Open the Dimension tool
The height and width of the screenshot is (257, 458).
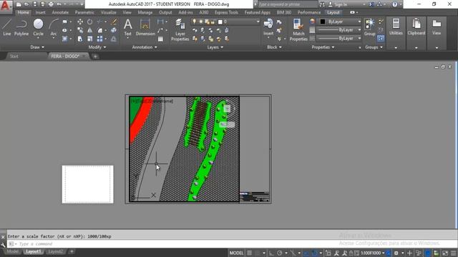pyautogui.click(x=145, y=27)
